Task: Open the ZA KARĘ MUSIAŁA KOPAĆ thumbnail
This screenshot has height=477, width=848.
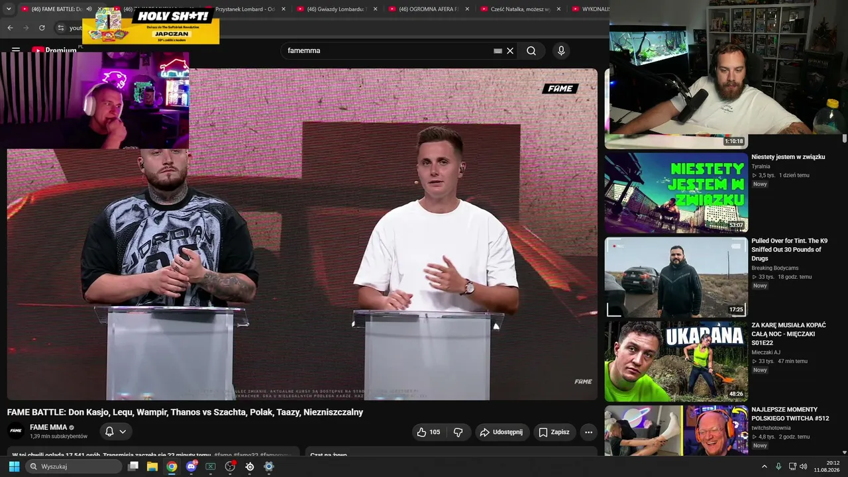Action: click(676, 361)
